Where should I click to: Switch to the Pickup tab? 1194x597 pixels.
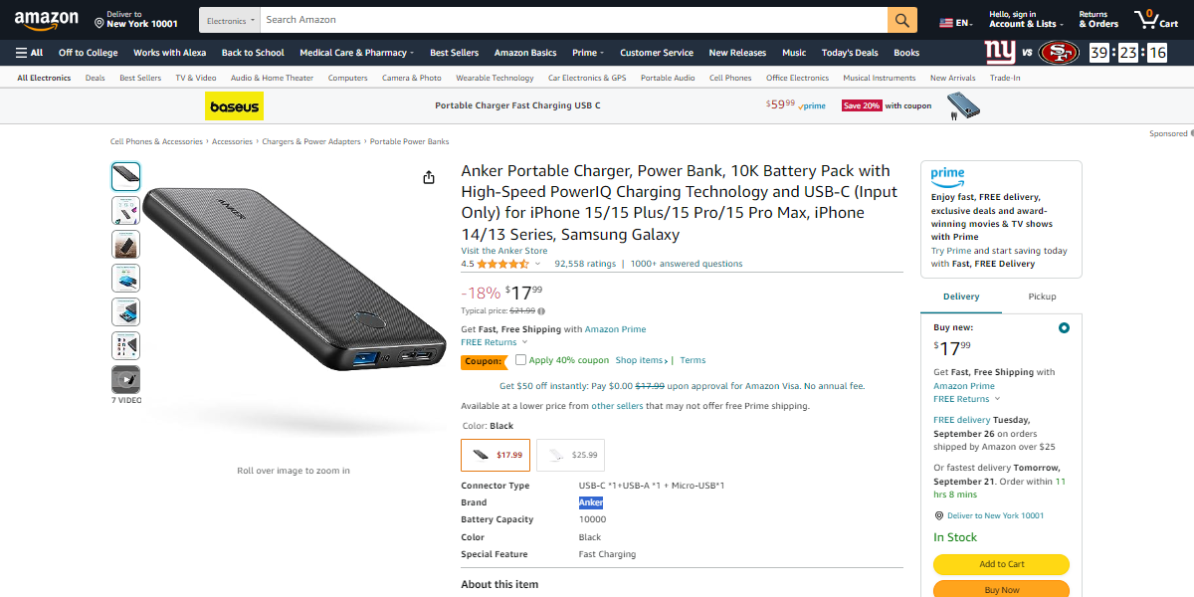[1042, 297]
